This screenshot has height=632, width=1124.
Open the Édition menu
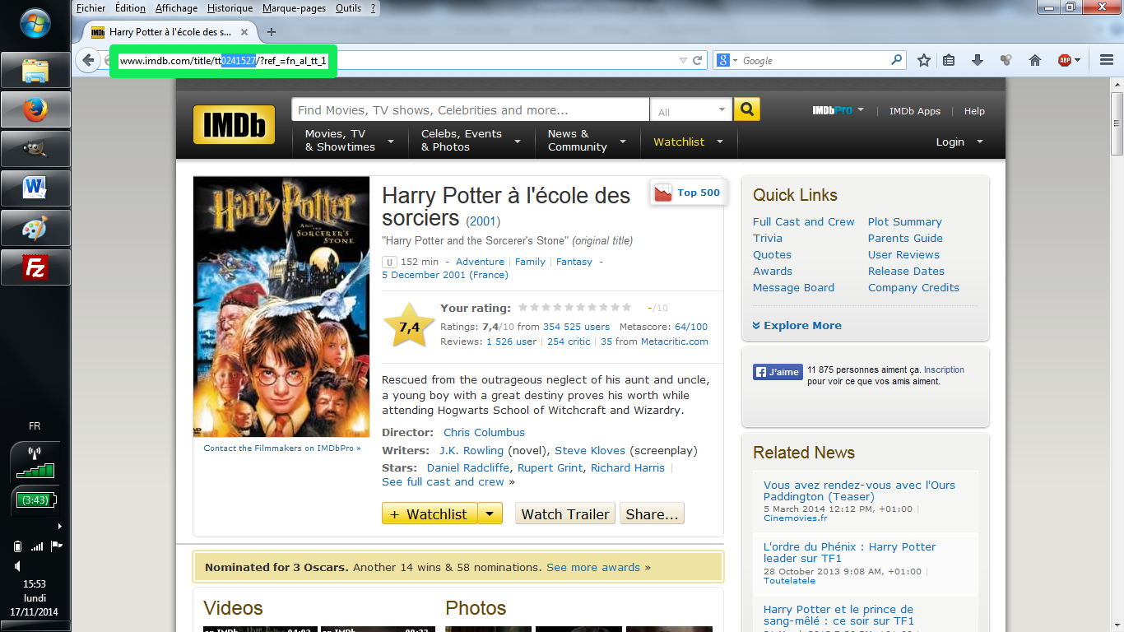click(130, 8)
